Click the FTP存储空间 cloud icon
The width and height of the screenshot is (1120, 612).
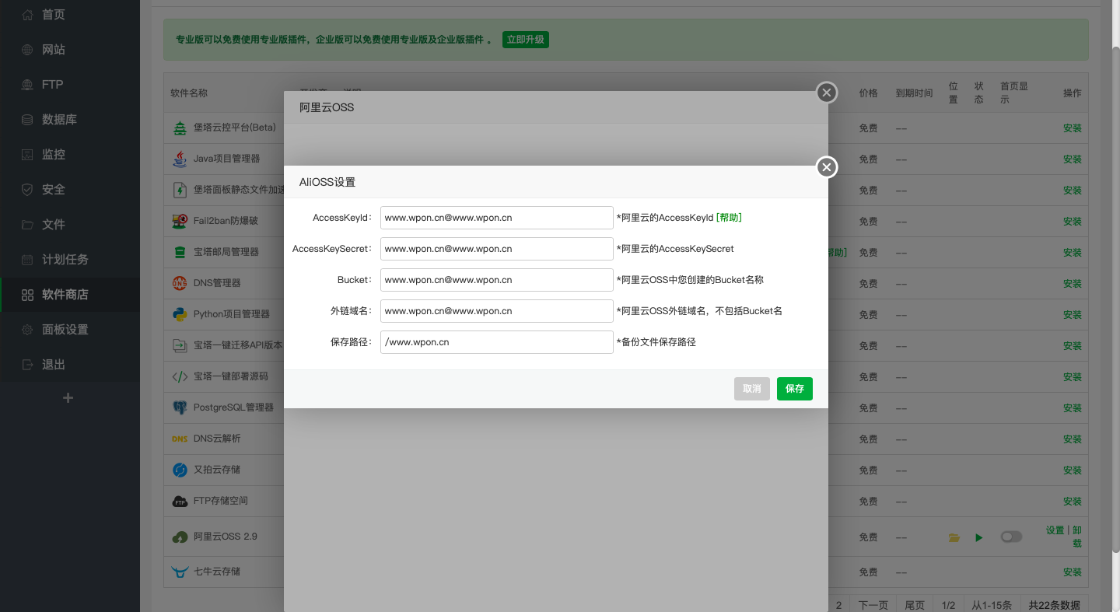click(x=180, y=502)
